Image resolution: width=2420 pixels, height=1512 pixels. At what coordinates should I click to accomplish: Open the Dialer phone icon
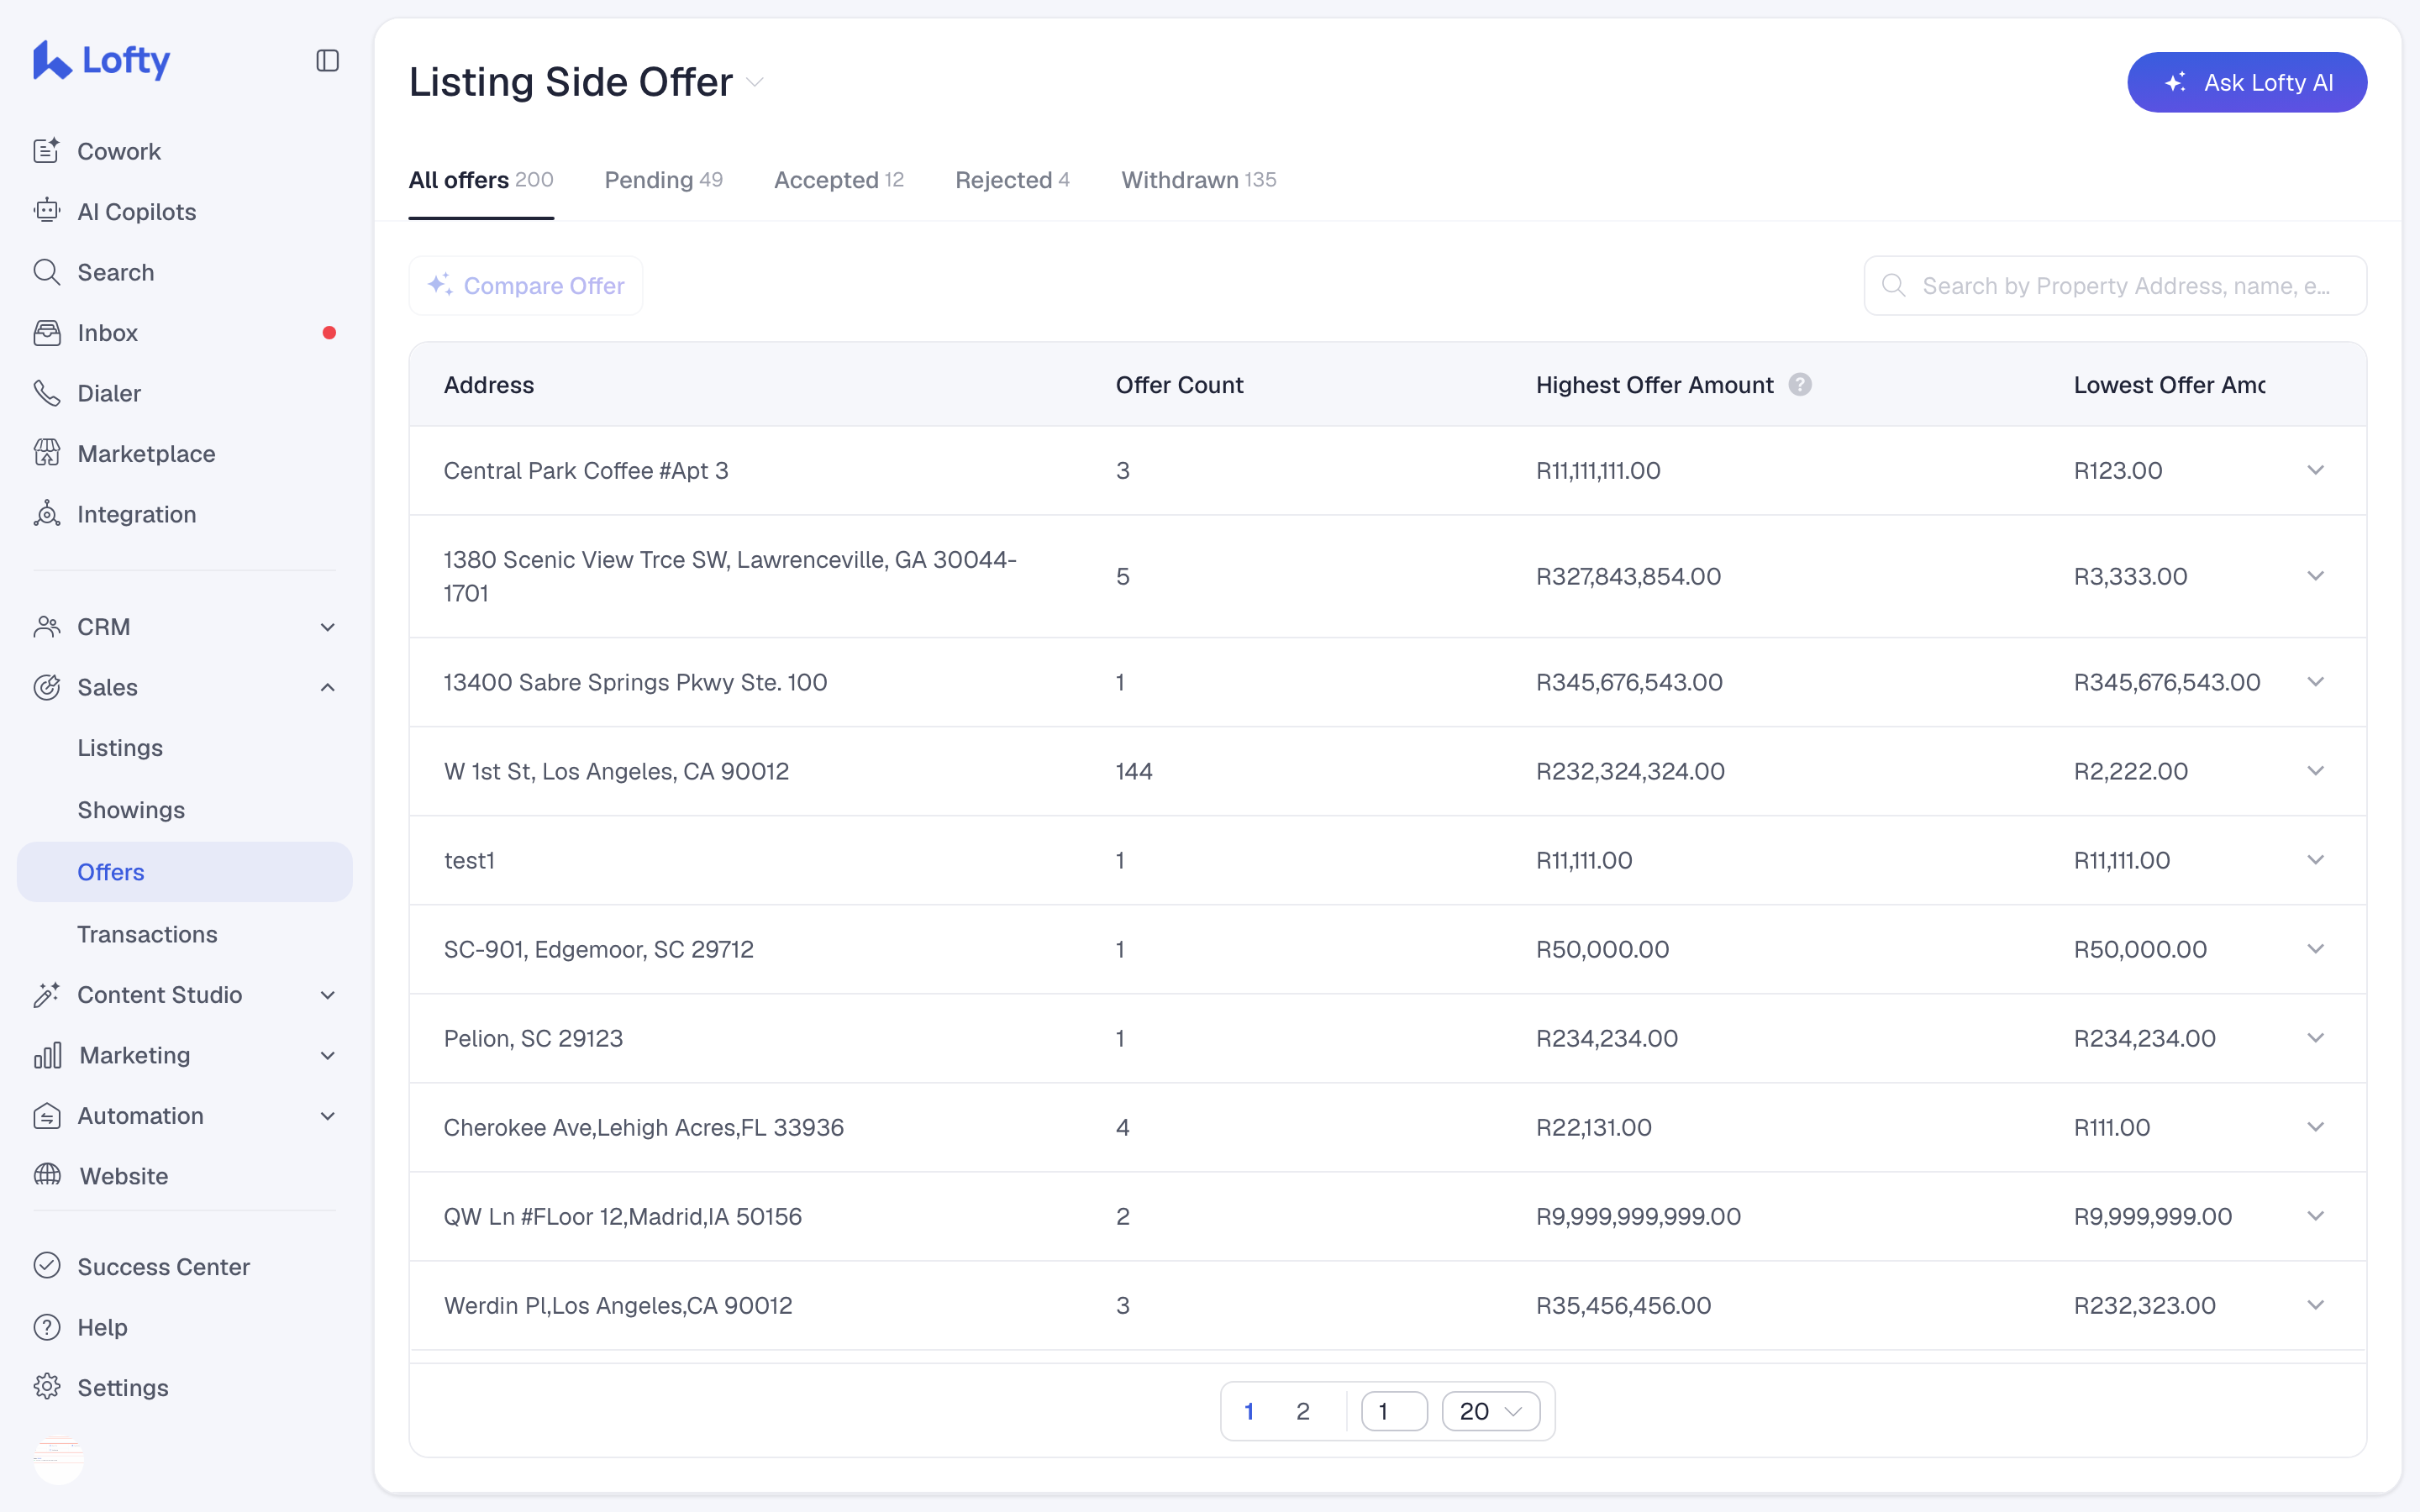pyautogui.click(x=47, y=393)
